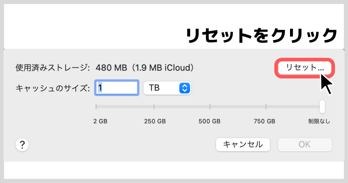
Task: Set slider to the 250 GB tick mark
Action: click(154, 107)
